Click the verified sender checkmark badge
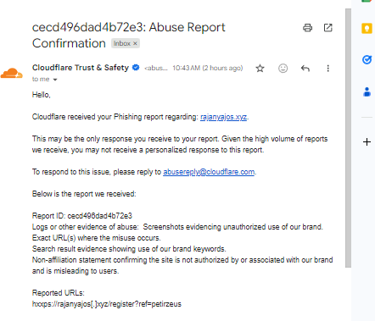 click(136, 68)
